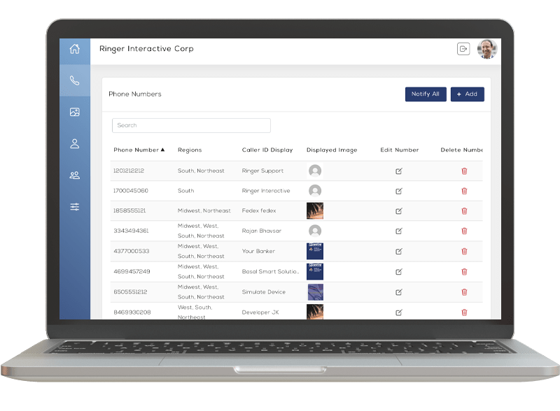Select the phone numbers sidebar icon
This screenshot has height=411, width=560.
coord(74,80)
